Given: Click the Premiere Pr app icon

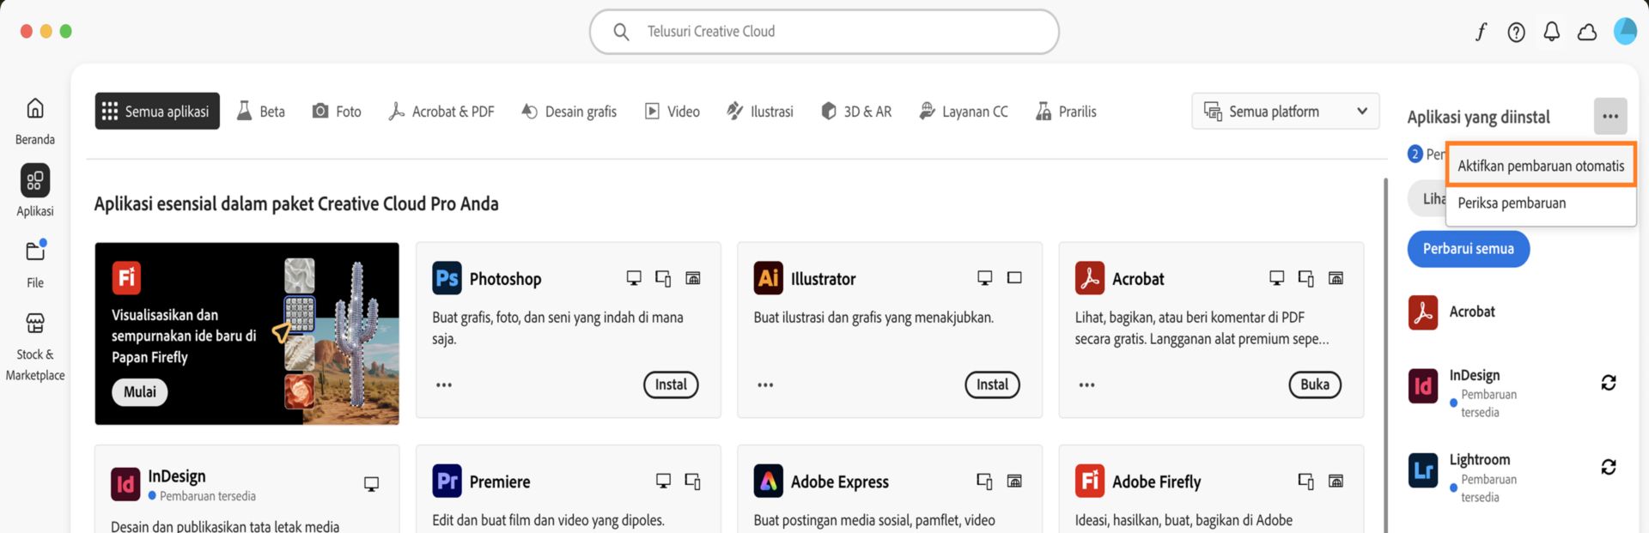Looking at the screenshot, I should pos(447,481).
